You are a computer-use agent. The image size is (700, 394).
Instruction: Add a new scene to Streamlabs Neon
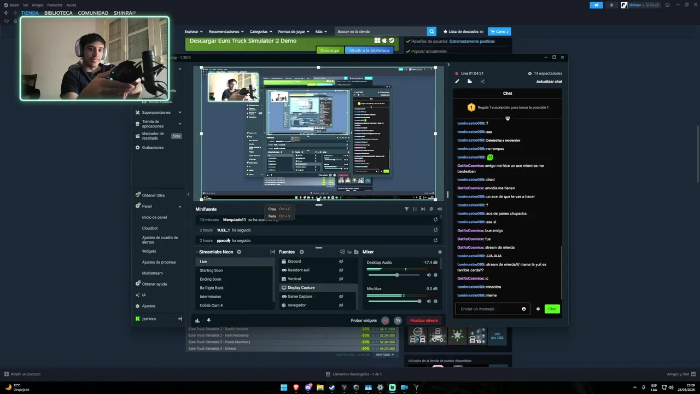point(239,252)
